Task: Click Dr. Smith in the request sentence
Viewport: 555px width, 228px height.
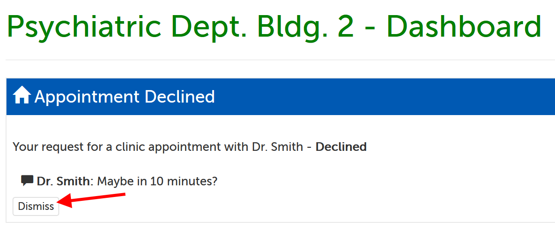Action: 277,147
